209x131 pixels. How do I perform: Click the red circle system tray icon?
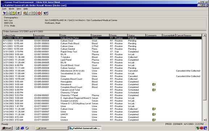(x=201, y=128)
